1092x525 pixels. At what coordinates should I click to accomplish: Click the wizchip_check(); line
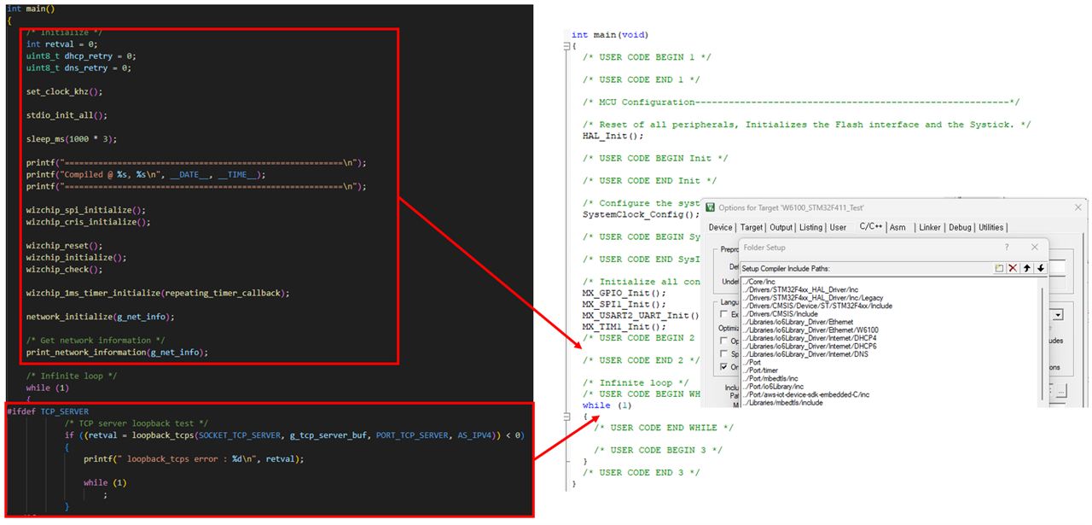(x=64, y=269)
